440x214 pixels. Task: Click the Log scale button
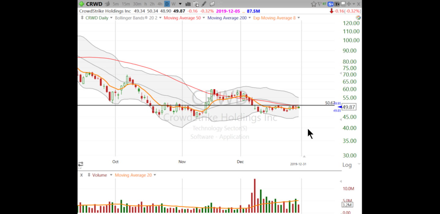[x=347, y=165]
